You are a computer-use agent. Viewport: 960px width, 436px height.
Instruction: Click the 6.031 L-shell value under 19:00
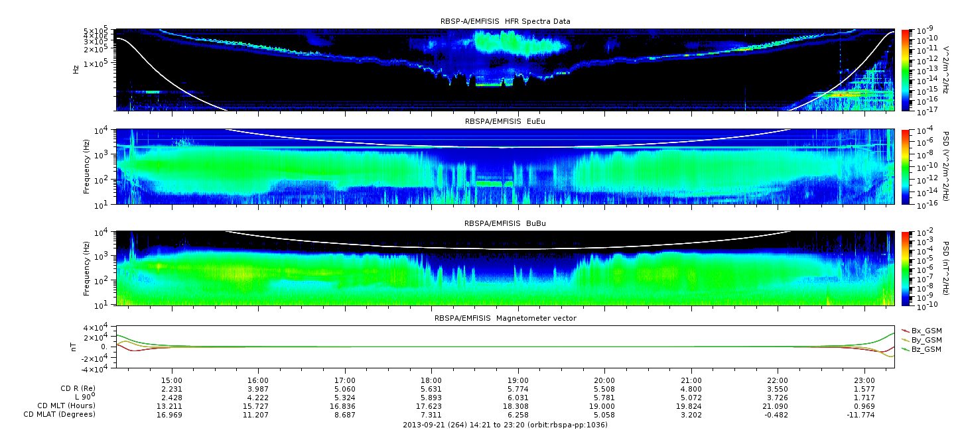[517, 398]
